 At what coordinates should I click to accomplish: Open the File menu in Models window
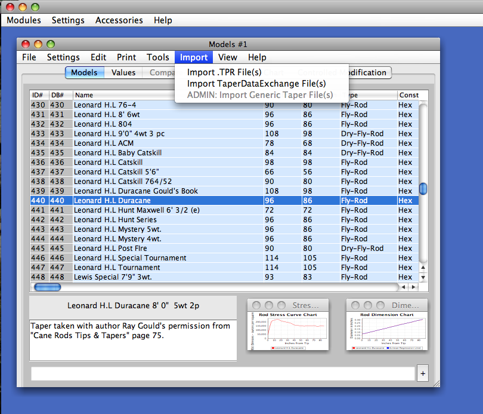[29, 57]
